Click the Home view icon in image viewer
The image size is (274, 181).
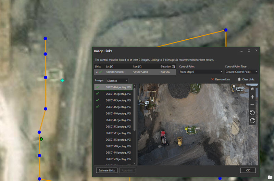(x=252, y=89)
